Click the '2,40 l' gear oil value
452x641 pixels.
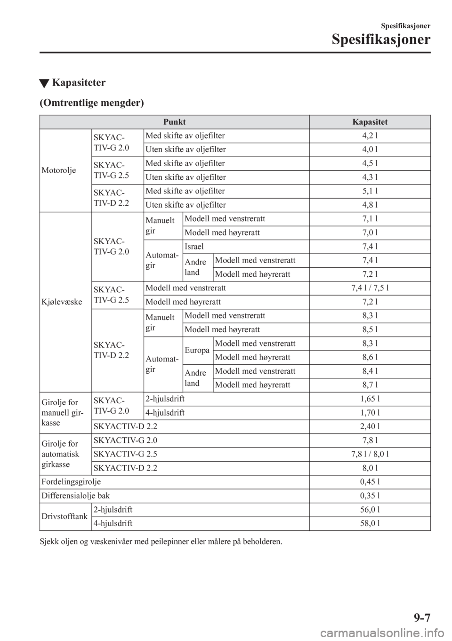click(x=370, y=427)
